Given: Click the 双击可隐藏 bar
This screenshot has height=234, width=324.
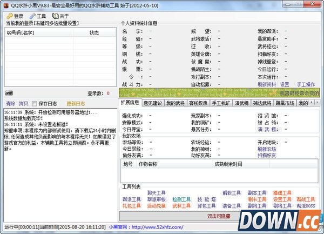Looking at the screenshot, I should (x=219, y=216).
